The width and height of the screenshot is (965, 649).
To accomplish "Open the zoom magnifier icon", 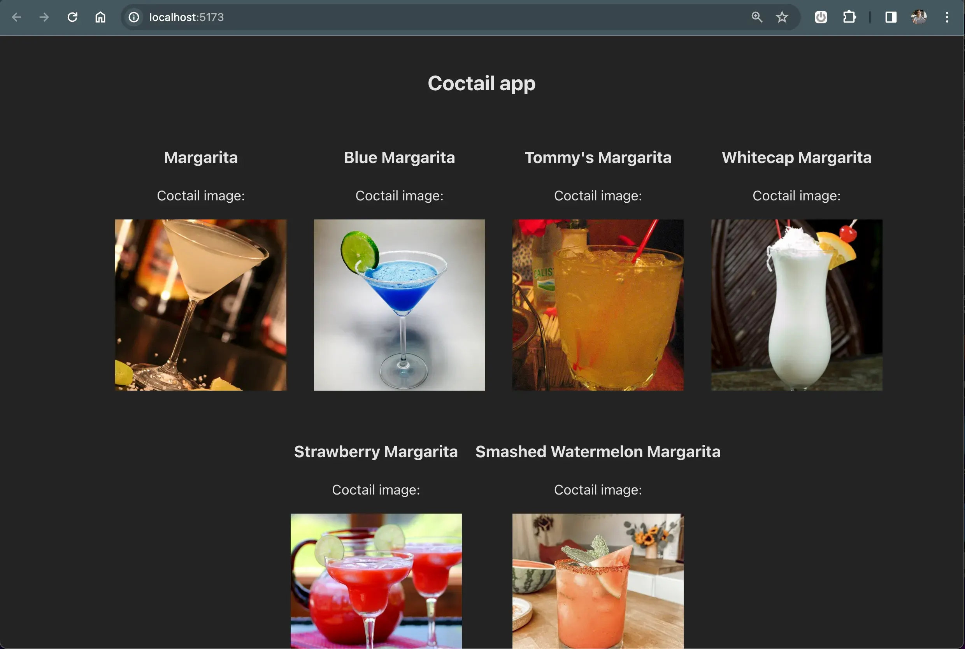I will tap(756, 18).
